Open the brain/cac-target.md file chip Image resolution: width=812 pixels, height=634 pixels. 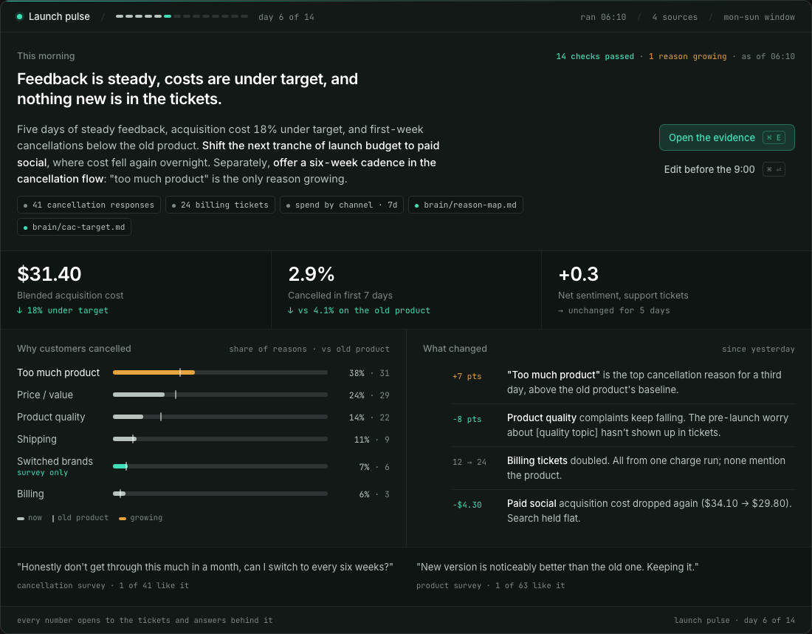click(x=74, y=227)
